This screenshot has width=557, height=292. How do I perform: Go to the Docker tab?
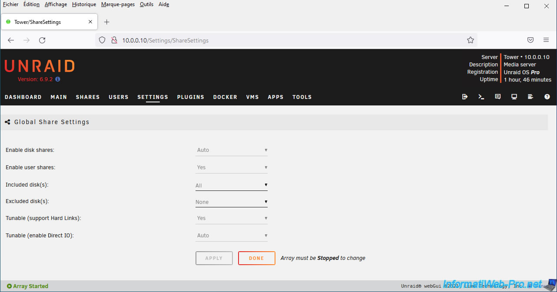(225, 97)
